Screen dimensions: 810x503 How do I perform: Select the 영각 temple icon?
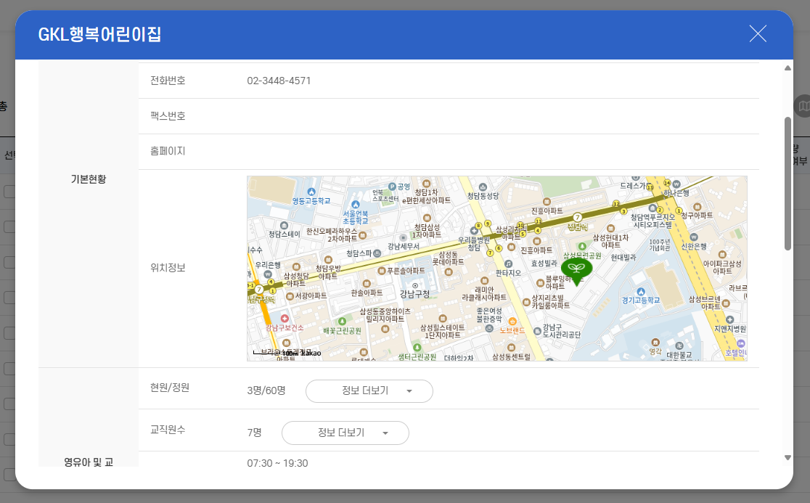pos(655,343)
